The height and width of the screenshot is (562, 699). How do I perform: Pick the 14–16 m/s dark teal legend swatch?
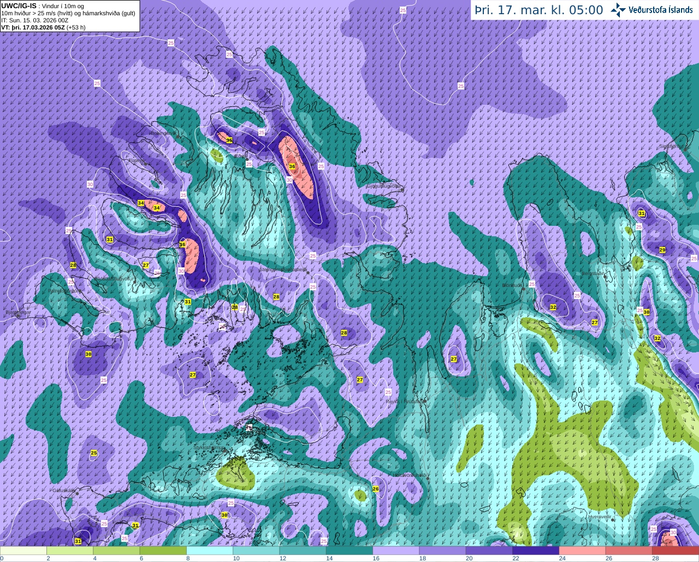tap(349, 551)
